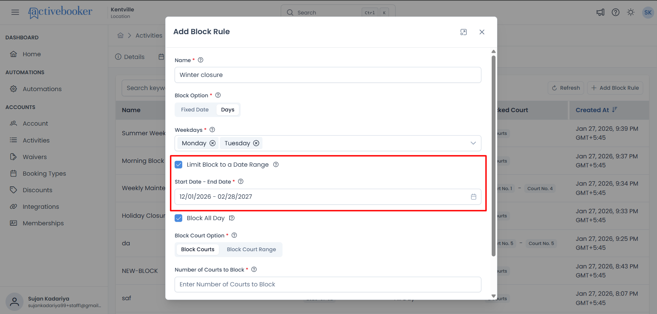The width and height of the screenshot is (657, 314).
Task: Select the Fixed Date block option
Action: pos(195,110)
